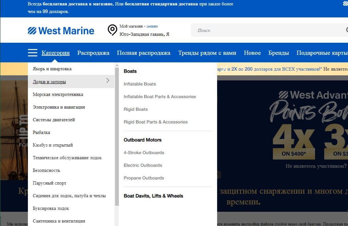Click Boat Davits, Lifts & Wheels heading
The image size is (348, 226).
[153, 196]
